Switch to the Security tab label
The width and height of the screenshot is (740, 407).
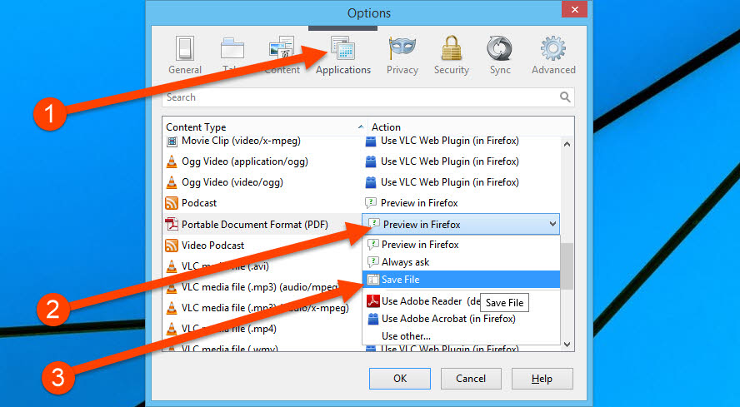[451, 70]
